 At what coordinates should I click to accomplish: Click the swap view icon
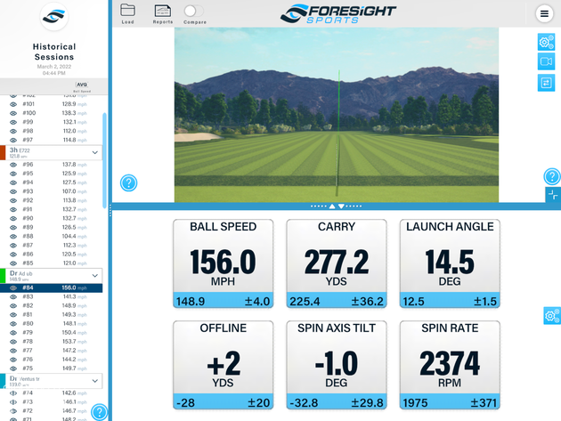(x=547, y=83)
